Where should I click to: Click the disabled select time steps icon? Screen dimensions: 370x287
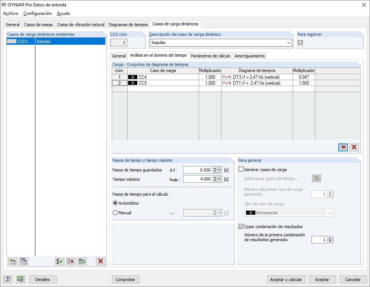click(x=316, y=178)
